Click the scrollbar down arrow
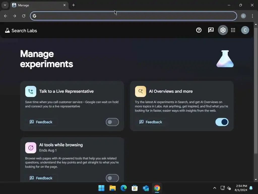Viewport: 258px width, 194px height. pos(256,180)
